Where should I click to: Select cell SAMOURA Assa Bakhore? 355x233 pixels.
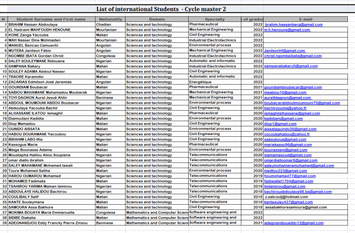pos(51,207)
